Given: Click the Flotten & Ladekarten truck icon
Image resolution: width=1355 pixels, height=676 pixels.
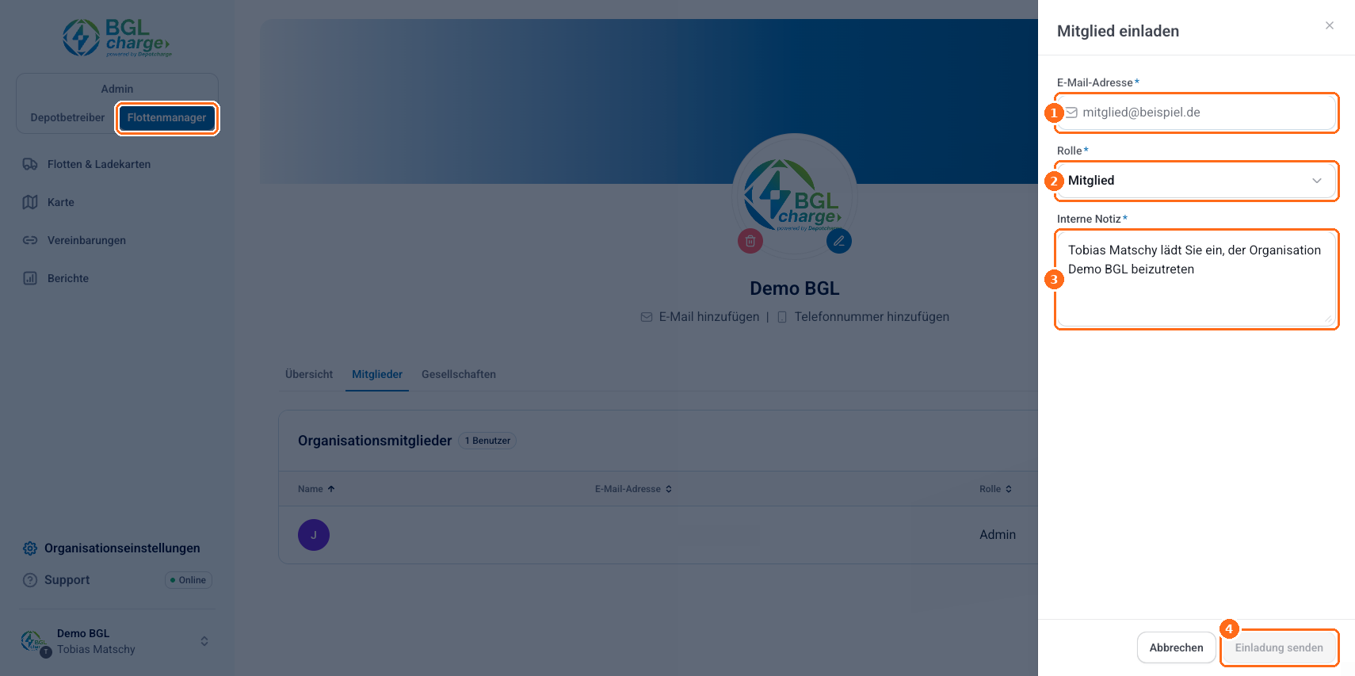Looking at the screenshot, I should coord(30,164).
